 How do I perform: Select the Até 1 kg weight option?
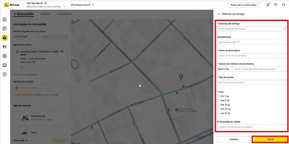click(223, 96)
